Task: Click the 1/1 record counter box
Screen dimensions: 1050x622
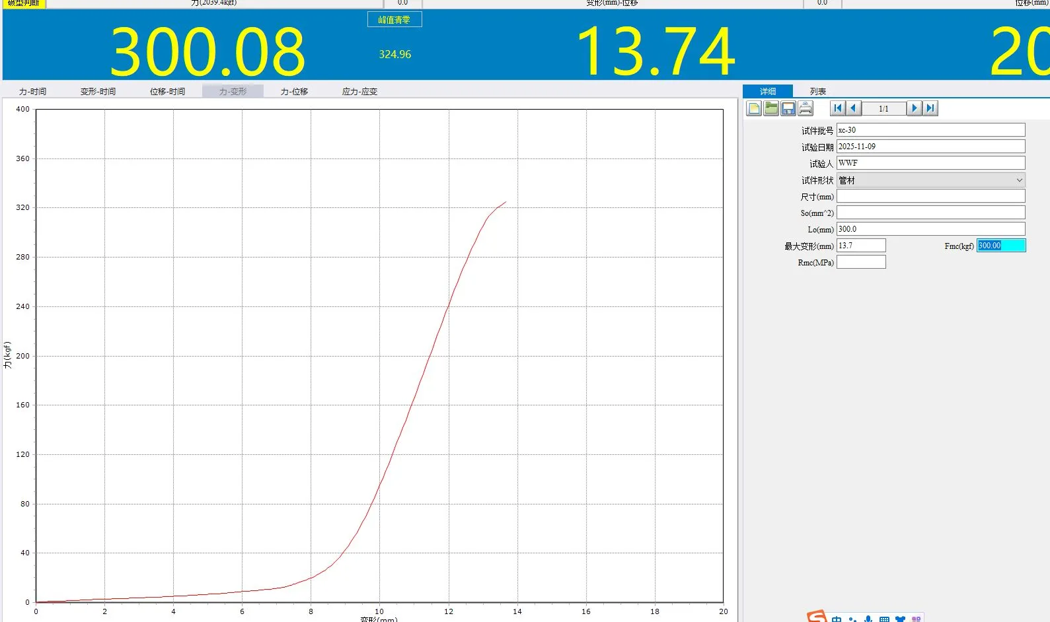Action: (x=884, y=108)
